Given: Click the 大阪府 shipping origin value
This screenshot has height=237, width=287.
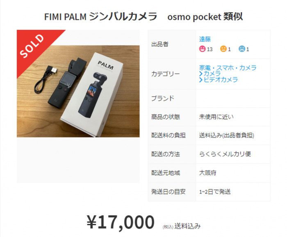Looking at the screenshot, I should pos(207,173).
